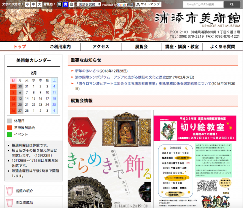Click the museum telephone number text
243x208 pixels.
click(187, 36)
